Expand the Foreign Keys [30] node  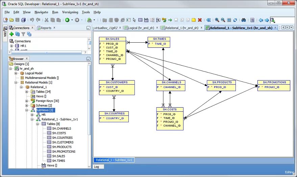click(x=27, y=101)
